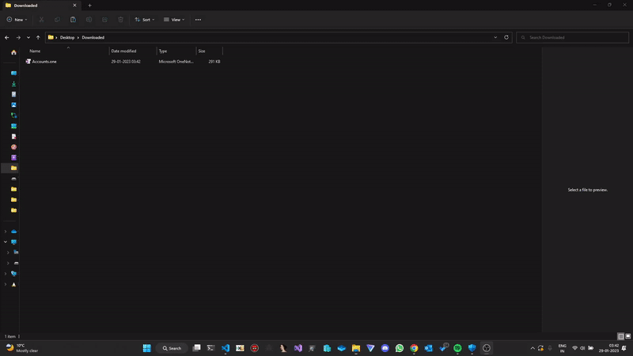Open the Windows Start button

[147, 348]
